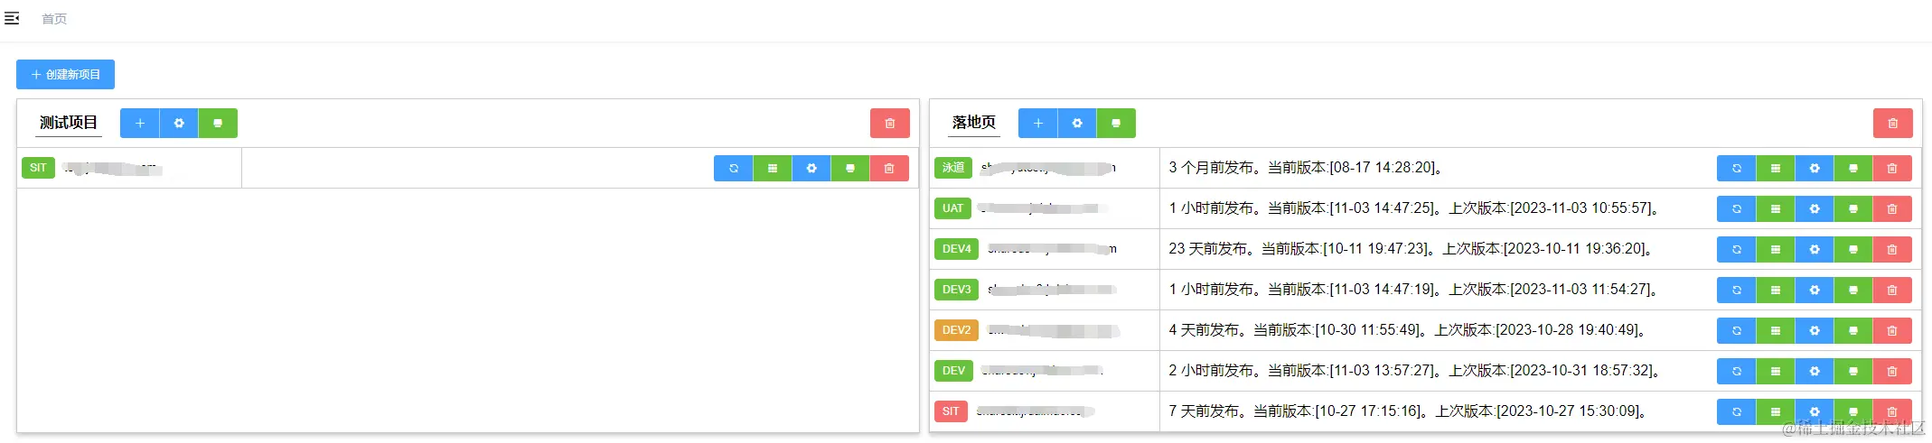Open settings gear in the DEV3 row
Viewport: 1932px width, 443px height.
tap(1815, 291)
